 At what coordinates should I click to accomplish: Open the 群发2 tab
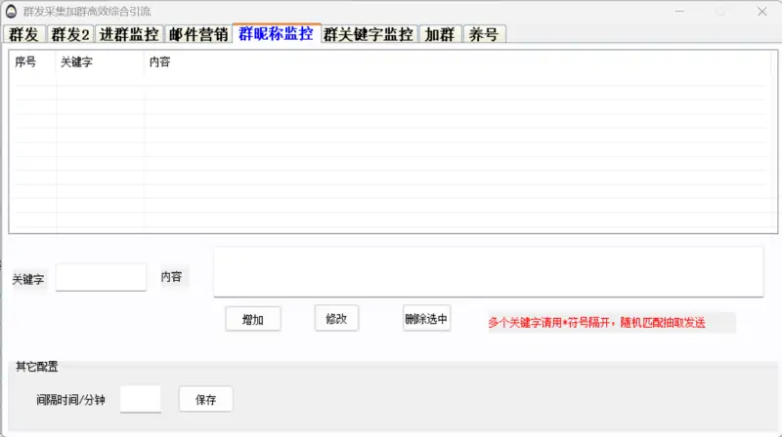point(70,34)
